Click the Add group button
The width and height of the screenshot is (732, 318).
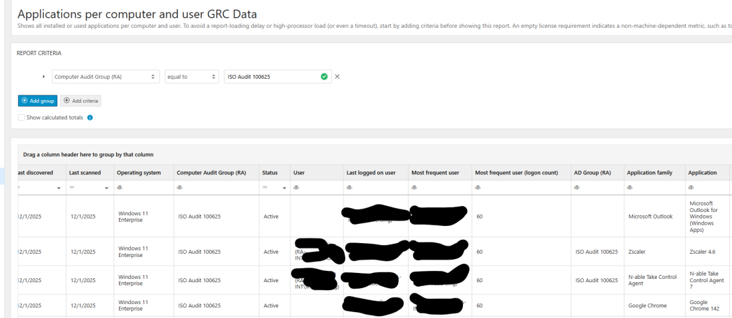click(37, 101)
